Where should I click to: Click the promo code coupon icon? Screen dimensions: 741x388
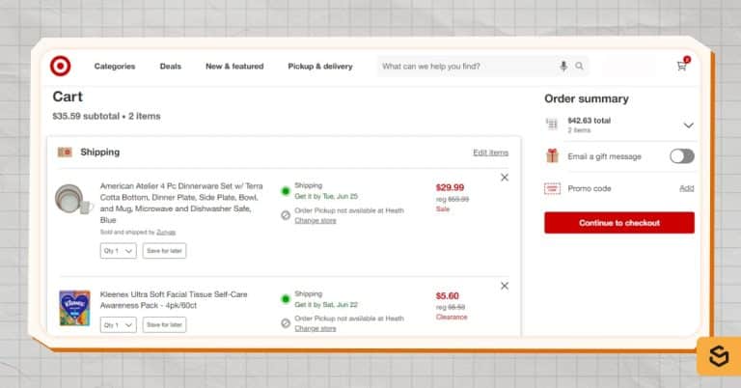552,188
